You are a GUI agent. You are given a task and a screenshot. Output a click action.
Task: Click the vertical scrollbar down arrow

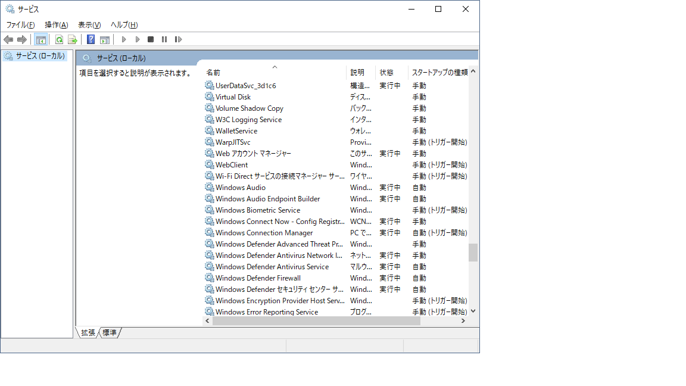click(473, 311)
